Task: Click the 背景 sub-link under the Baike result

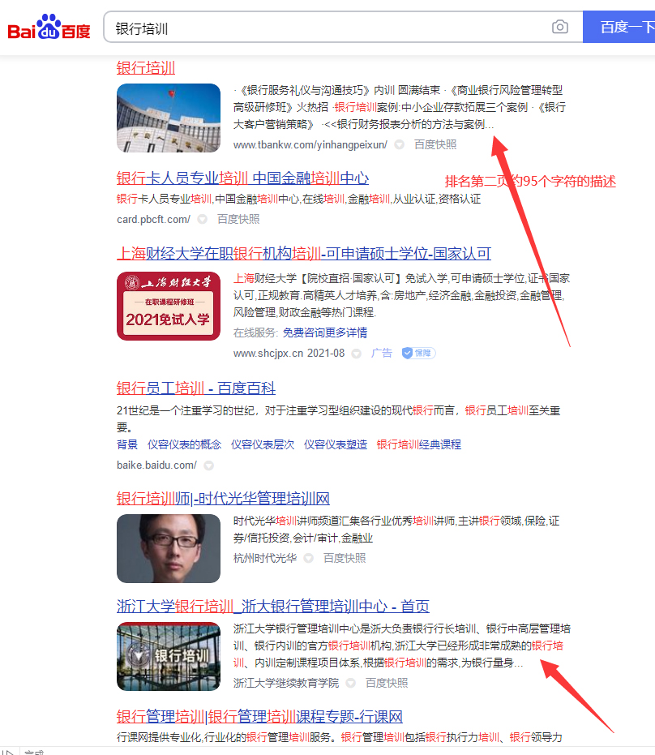Action: coord(127,444)
